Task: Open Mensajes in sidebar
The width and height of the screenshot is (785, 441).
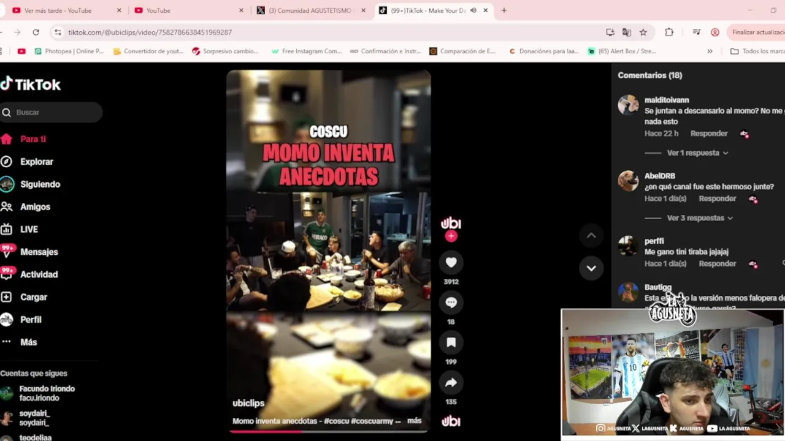Action: tap(29, 252)
